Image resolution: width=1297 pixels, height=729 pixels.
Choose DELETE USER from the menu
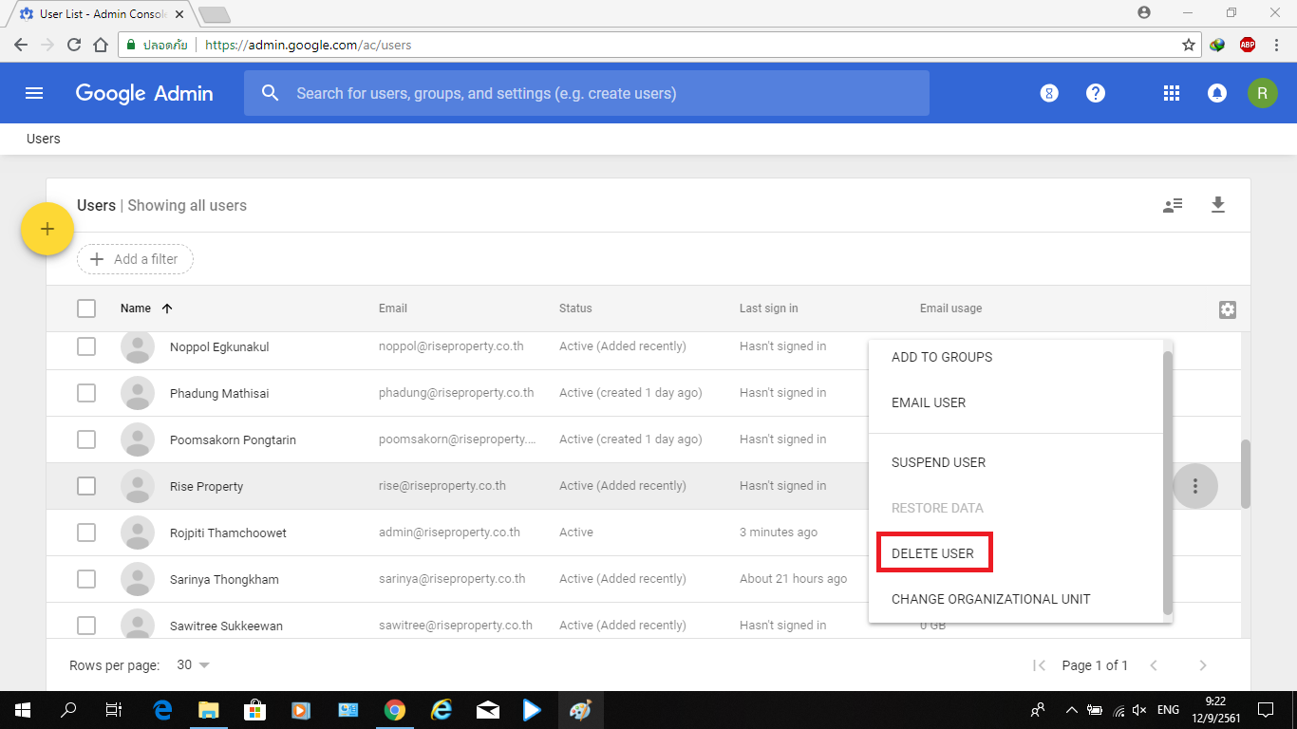933,553
